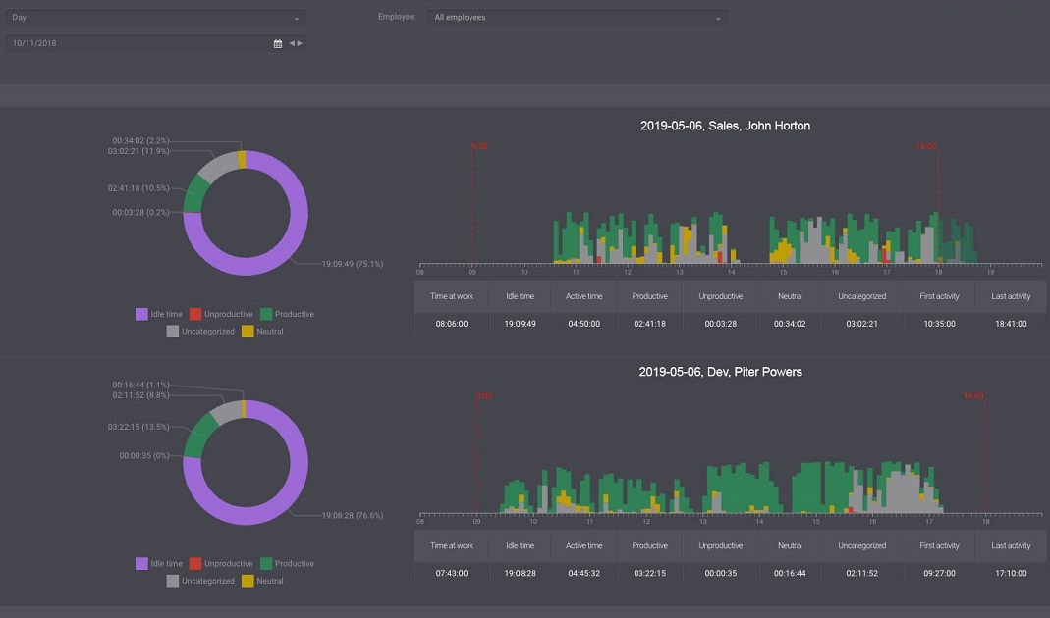Open the Day period dropdown
Image resolution: width=1050 pixels, height=618 pixels.
coord(156,18)
